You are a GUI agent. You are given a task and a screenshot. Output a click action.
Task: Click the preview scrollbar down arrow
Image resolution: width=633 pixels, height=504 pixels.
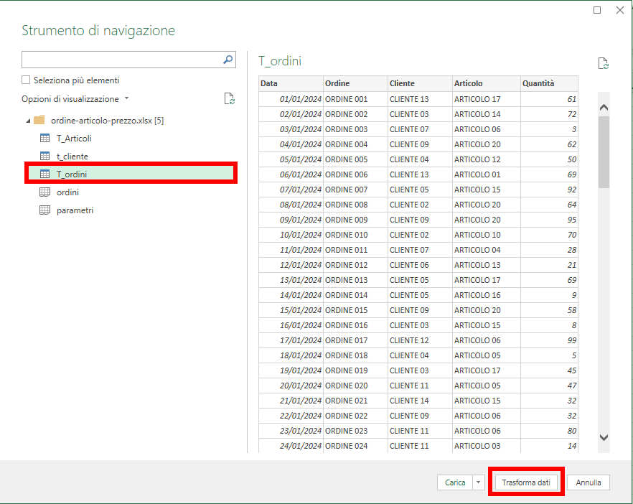pyautogui.click(x=604, y=437)
